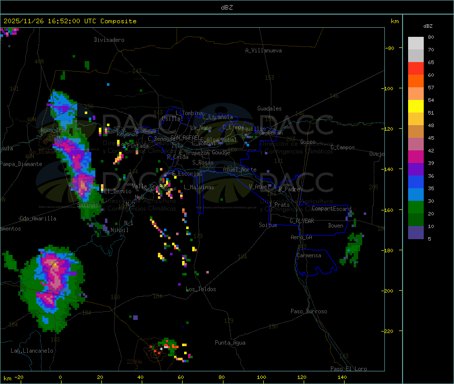The height and width of the screenshot is (384, 454).
Task: Click the R_Padre place label
Action: tap(289, 189)
